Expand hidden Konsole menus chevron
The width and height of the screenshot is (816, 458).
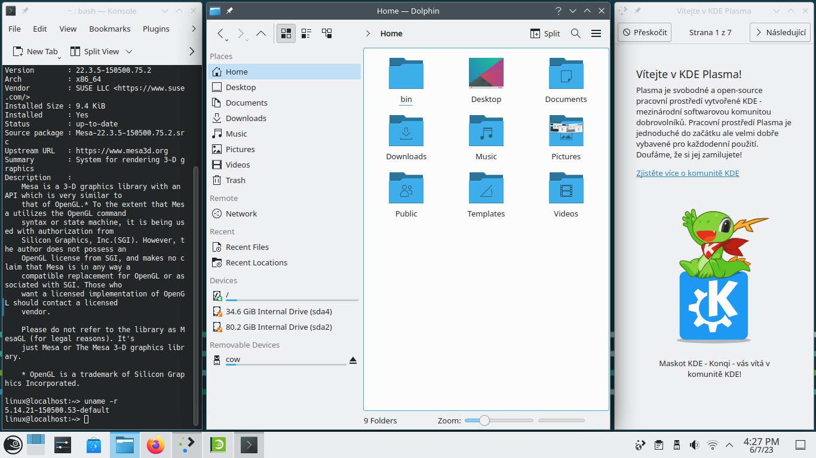click(x=194, y=29)
